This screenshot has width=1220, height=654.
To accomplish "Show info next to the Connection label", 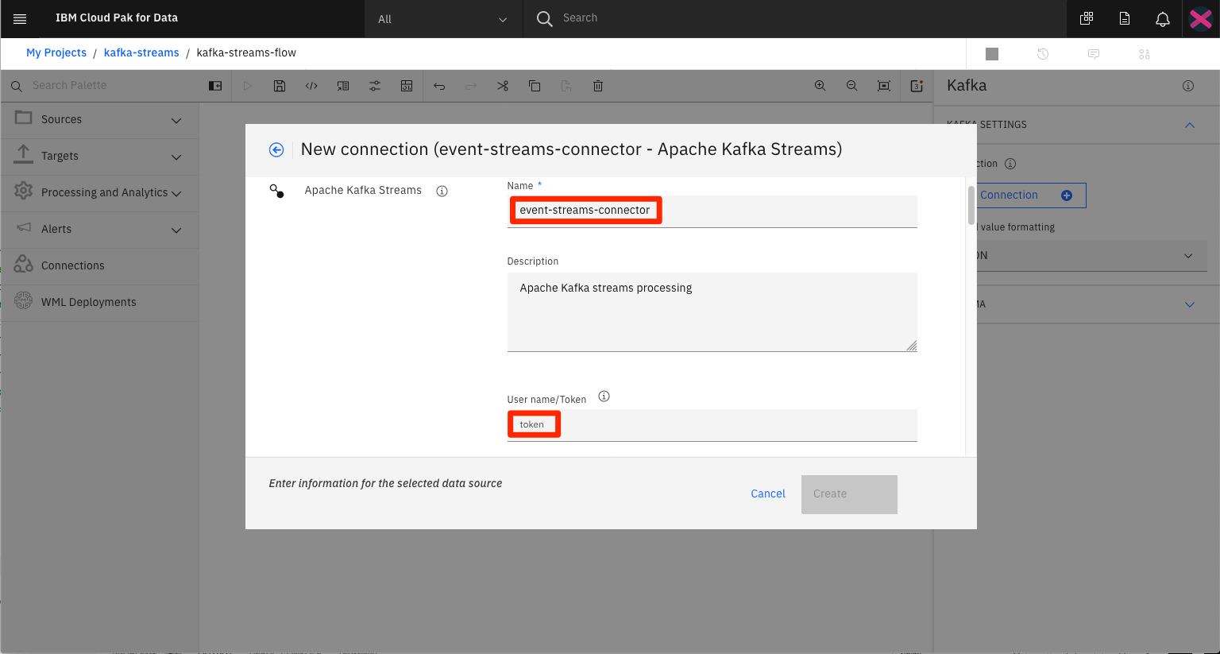I will [x=1010, y=164].
